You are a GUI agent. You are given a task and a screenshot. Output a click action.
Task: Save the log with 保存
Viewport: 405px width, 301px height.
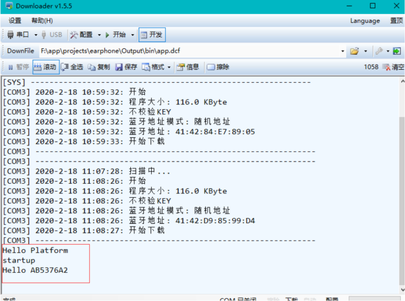pyautogui.click(x=126, y=67)
